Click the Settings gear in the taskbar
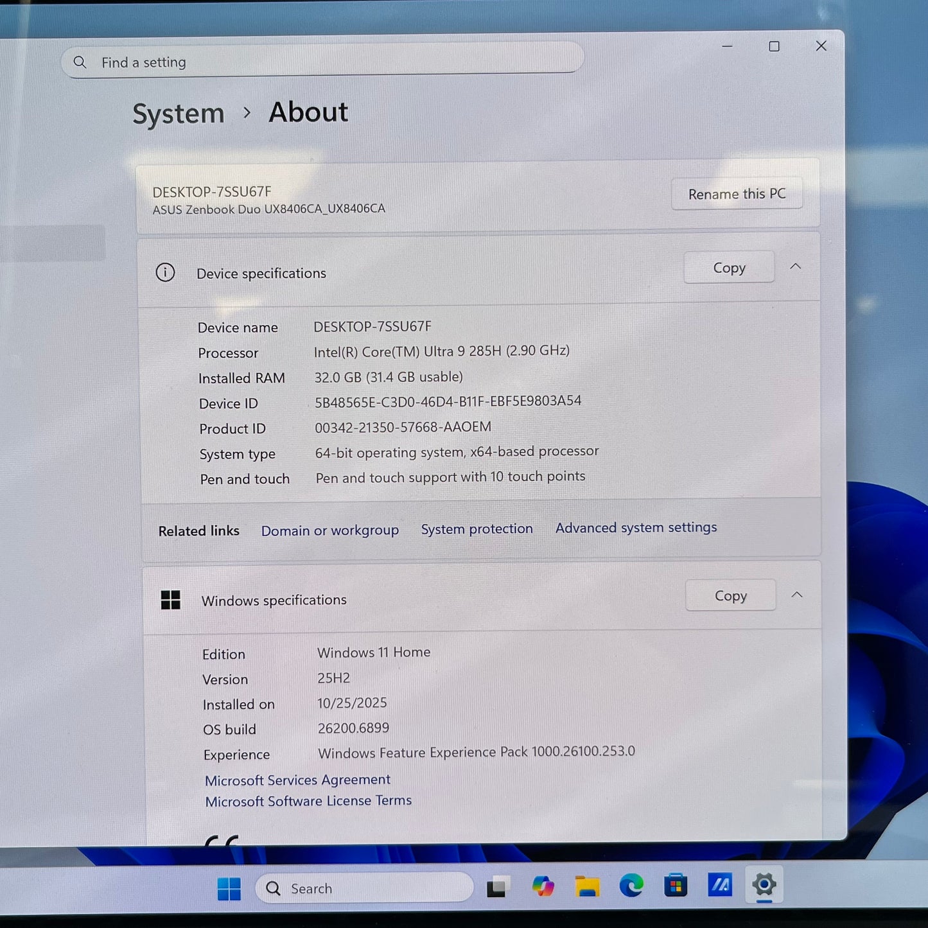 pos(764,885)
